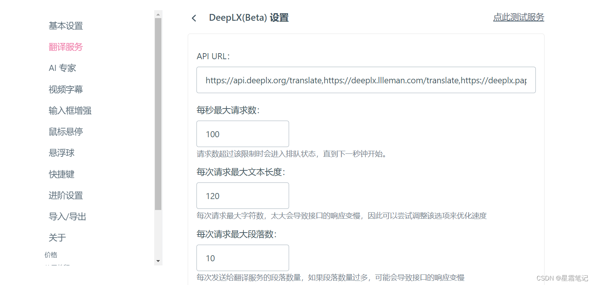Viewport: 594px width, 285px height.
Task: Open 悬浮球 settings
Action: [62, 153]
